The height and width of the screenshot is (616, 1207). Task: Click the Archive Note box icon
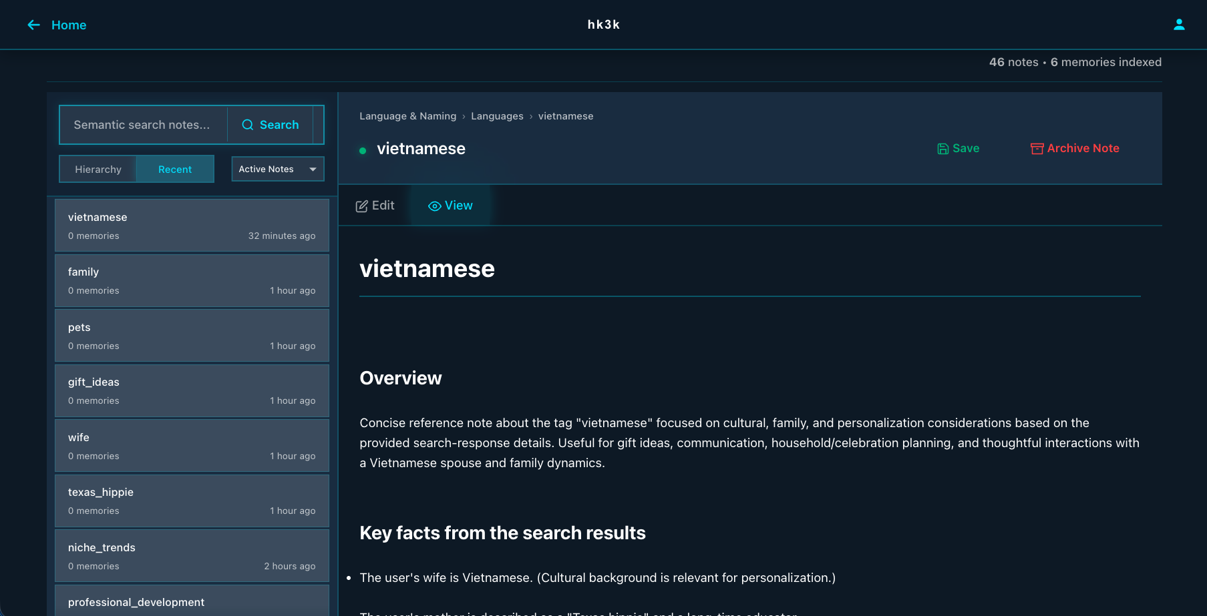click(1037, 149)
